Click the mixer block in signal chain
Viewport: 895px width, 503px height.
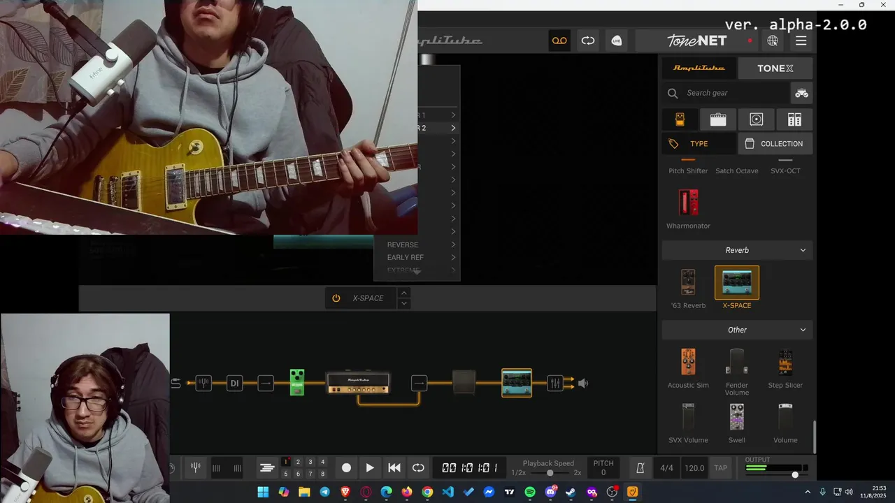click(x=555, y=383)
